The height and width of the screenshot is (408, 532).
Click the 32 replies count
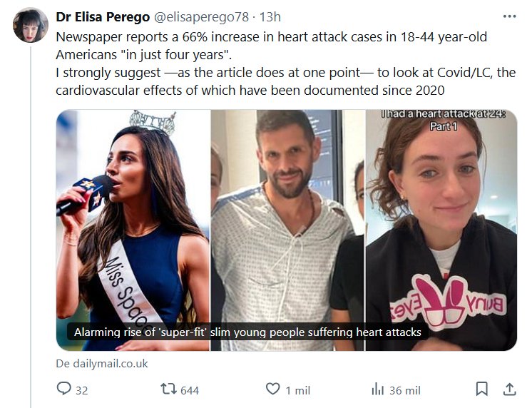click(x=81, y=390)
